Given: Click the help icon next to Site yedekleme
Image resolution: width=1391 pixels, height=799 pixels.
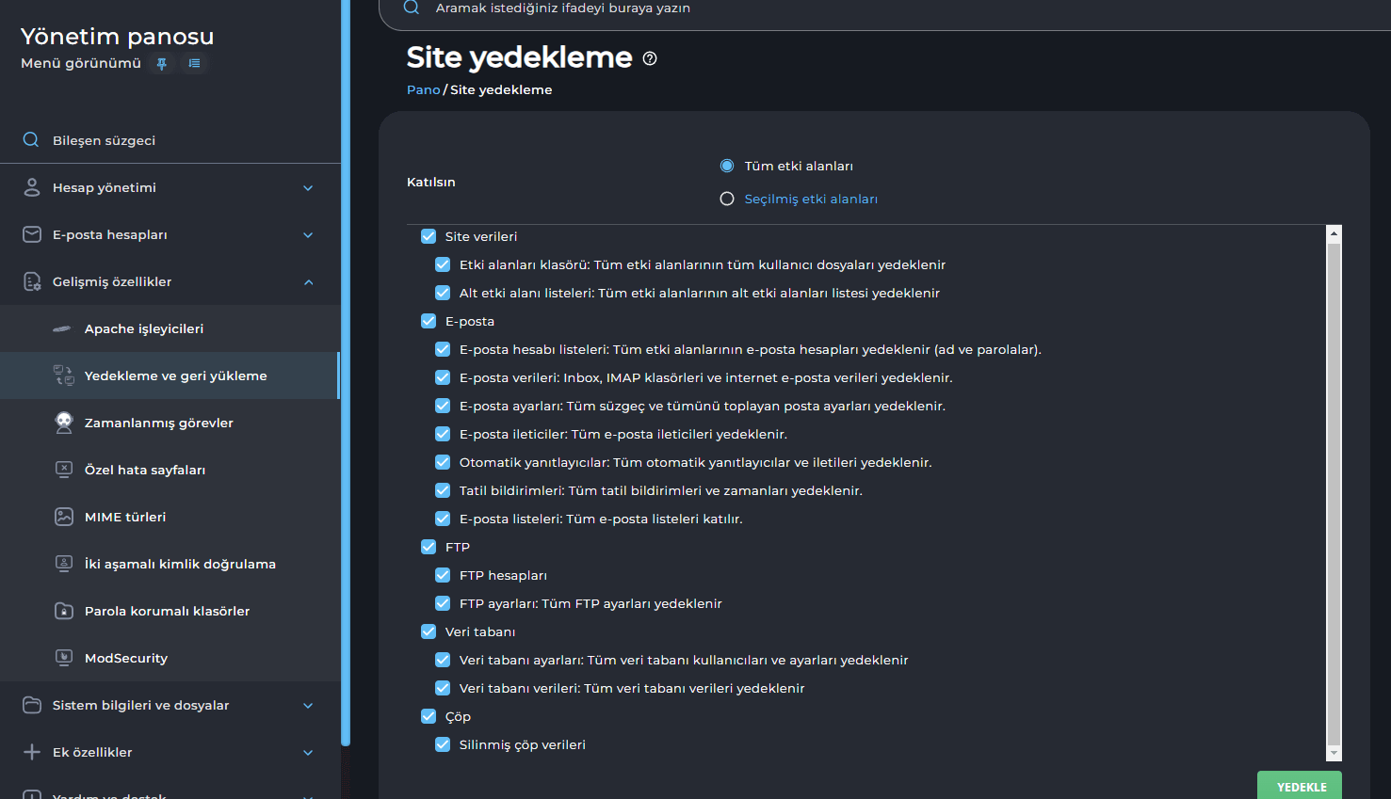Looking at the screenshot, I should (x=650, y=58).
